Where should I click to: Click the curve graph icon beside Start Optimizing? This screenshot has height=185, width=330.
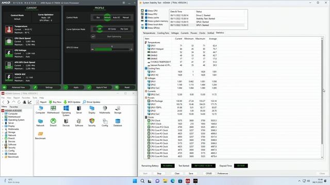[93, 36]
